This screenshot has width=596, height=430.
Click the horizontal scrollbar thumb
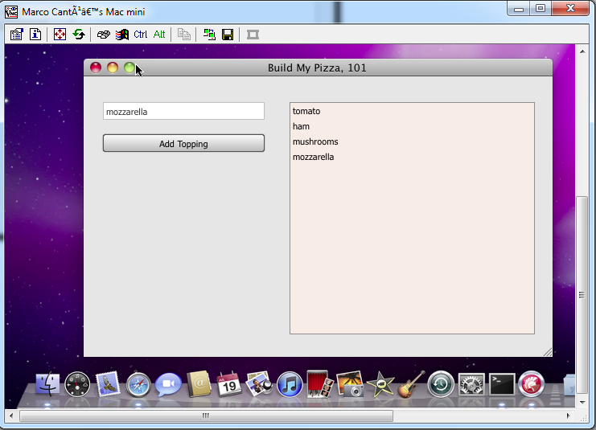coord(206,416)
